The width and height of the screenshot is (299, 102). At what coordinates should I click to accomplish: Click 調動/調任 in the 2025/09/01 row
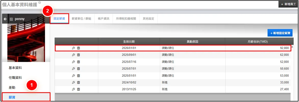click(x=168, y=55)
